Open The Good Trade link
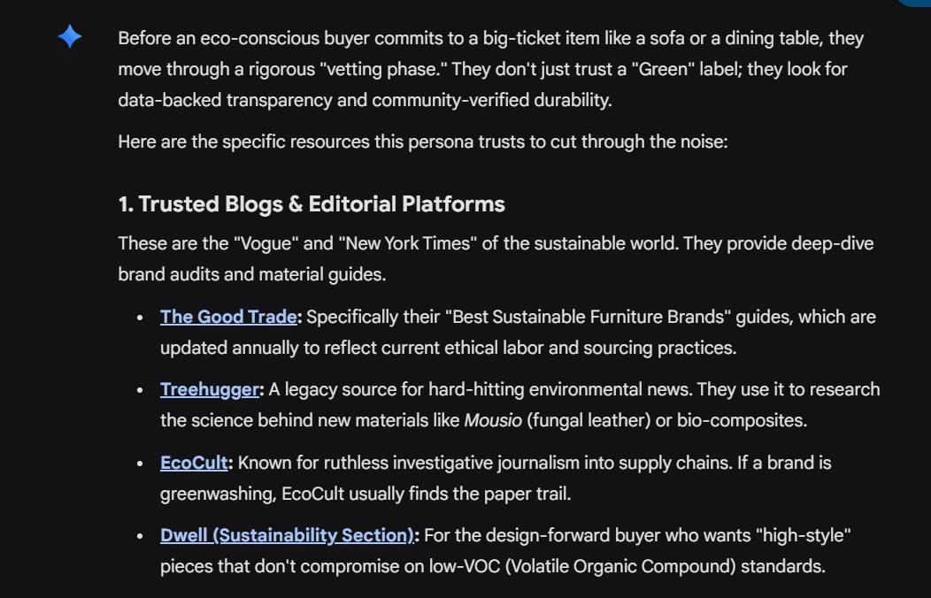Screen dimensions: 931x598 pos(228,317)
